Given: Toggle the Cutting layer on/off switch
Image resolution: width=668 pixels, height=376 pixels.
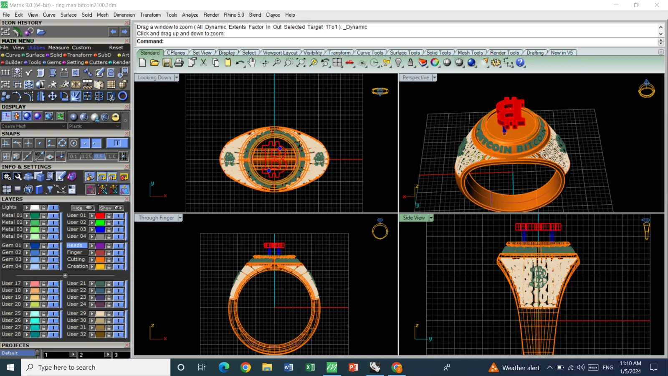Looking at the screenshot, I should tap(119, 259).
